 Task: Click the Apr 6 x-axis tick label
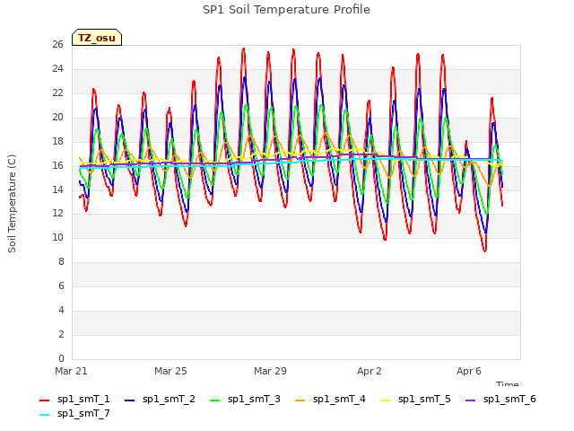(x=469, y=371)
